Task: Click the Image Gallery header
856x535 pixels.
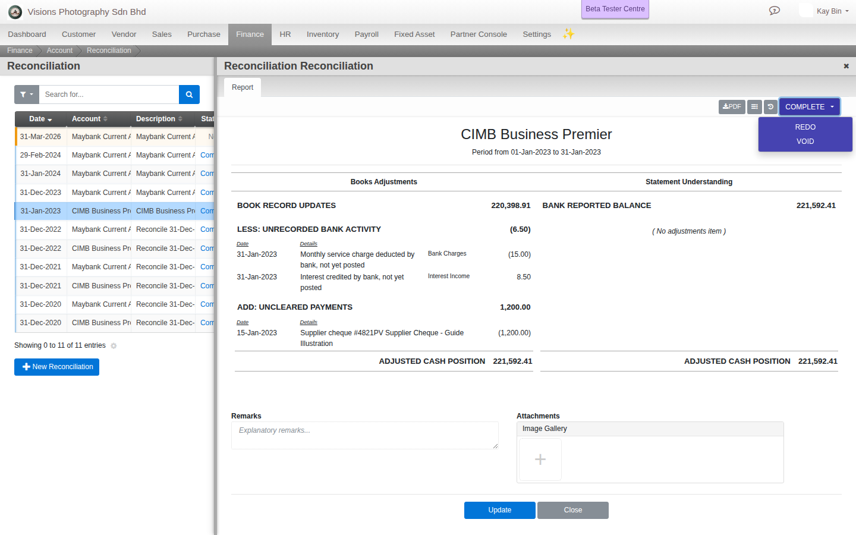Action: [x=650, y=429]
